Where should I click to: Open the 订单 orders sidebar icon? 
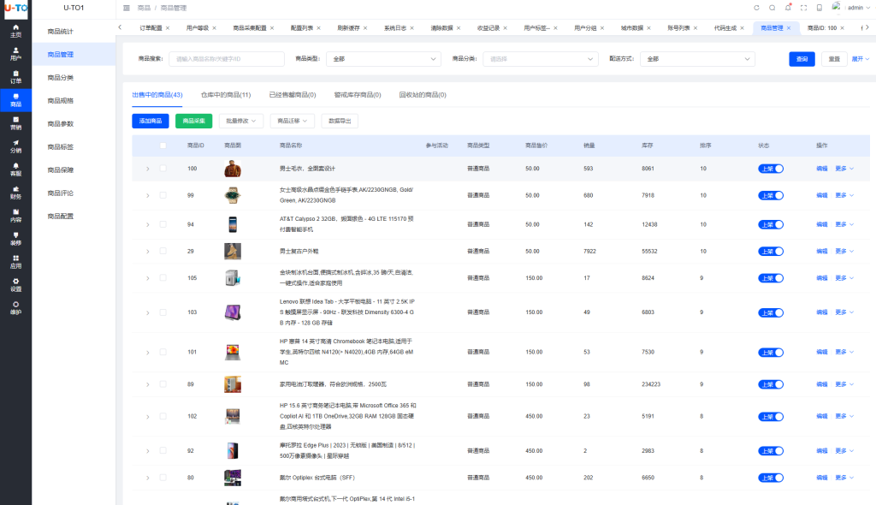pyautogui.click(x=15, y=77)
